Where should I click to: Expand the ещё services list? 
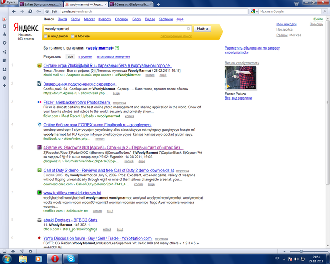pos(180,19)
